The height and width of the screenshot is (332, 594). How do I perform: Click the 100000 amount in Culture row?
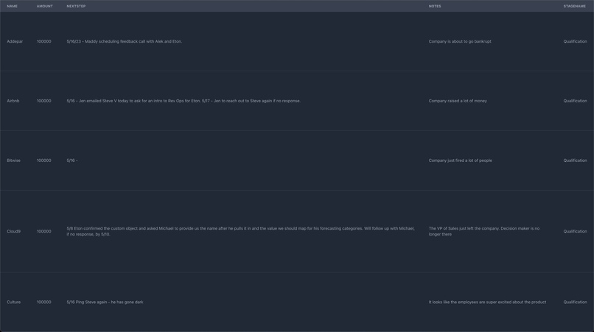click(44, 302)
